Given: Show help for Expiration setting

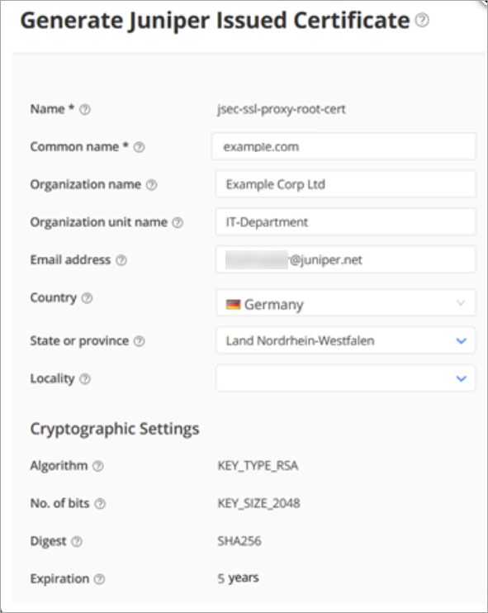Looking at the screenshot, I should 100,579.
